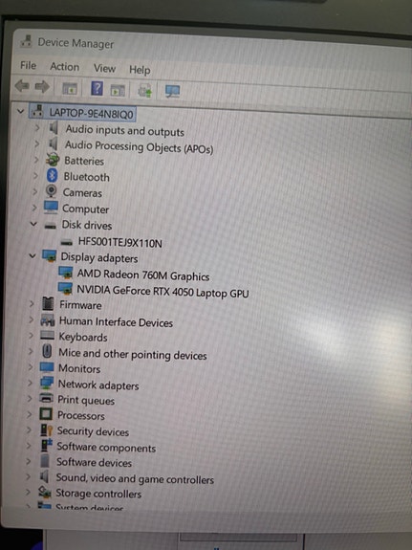
Task: Click the AMD Radeon adapter icon
Action: coord(66,273)
